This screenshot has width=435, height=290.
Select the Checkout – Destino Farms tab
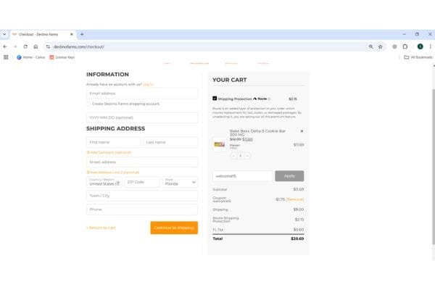[40, 34]
